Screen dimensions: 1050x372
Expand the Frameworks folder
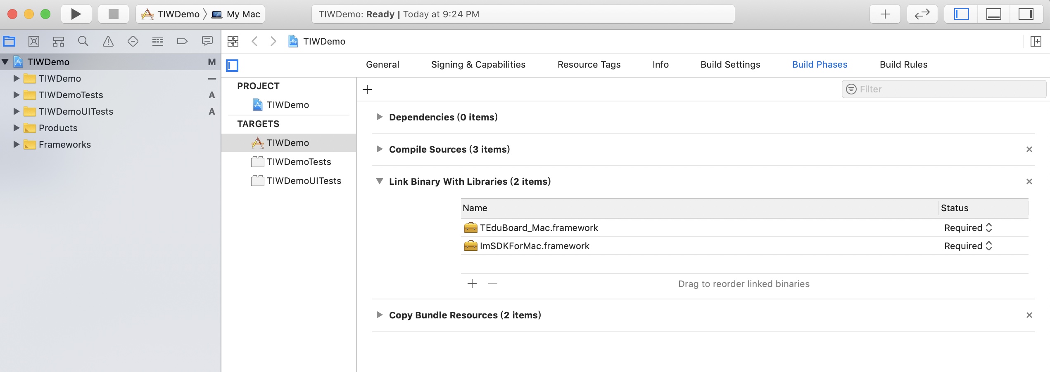(x=16, y=144)
